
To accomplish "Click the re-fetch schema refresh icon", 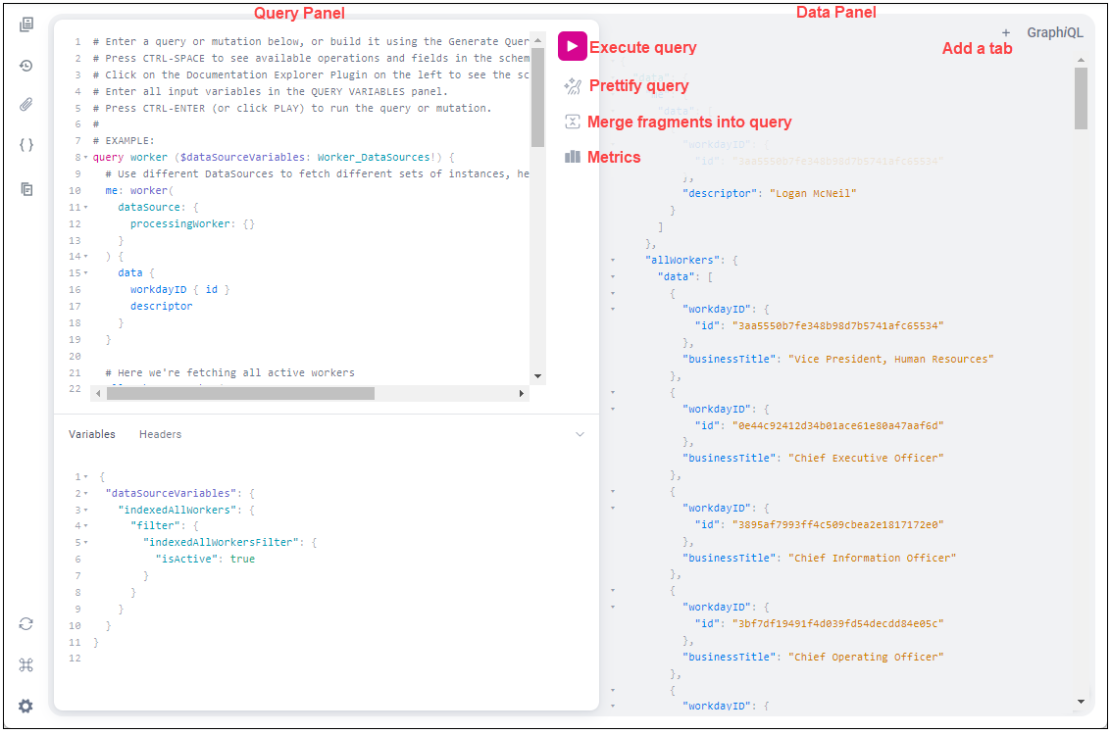I will (x=26, y=623).
